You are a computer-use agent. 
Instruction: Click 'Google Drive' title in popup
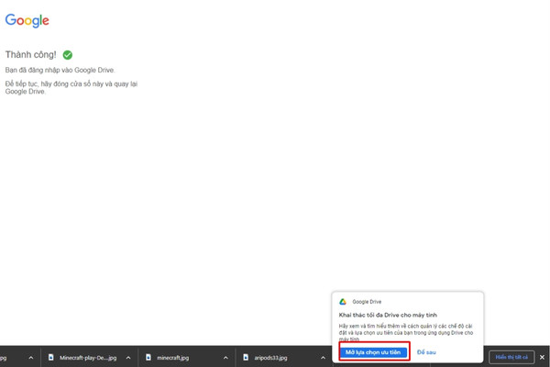(x=367, y=302)
